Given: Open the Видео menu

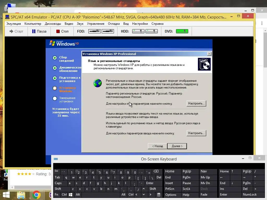Looking at the screenshot, I should (69, 24).
